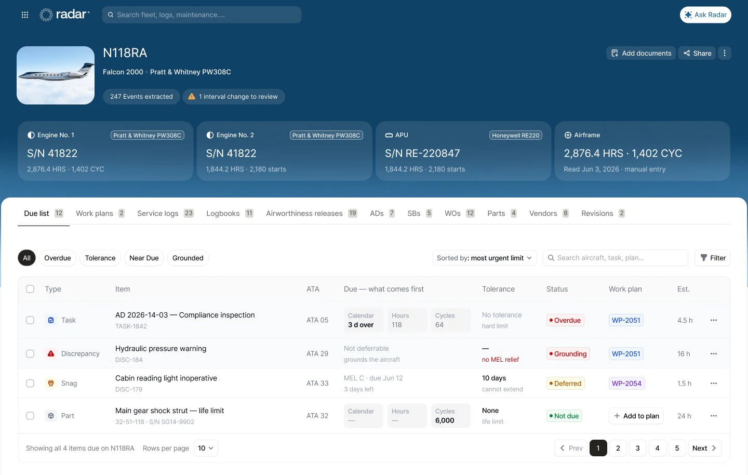Open the Logbooks tab

230,214
